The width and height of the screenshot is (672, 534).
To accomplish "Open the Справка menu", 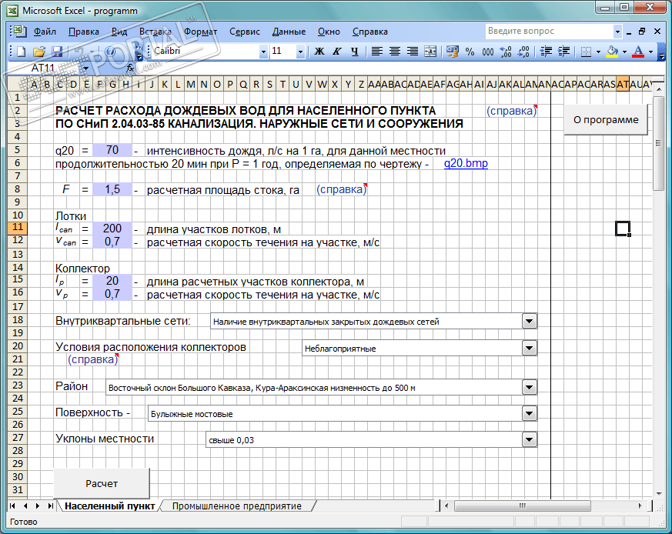I will [369, 32].
